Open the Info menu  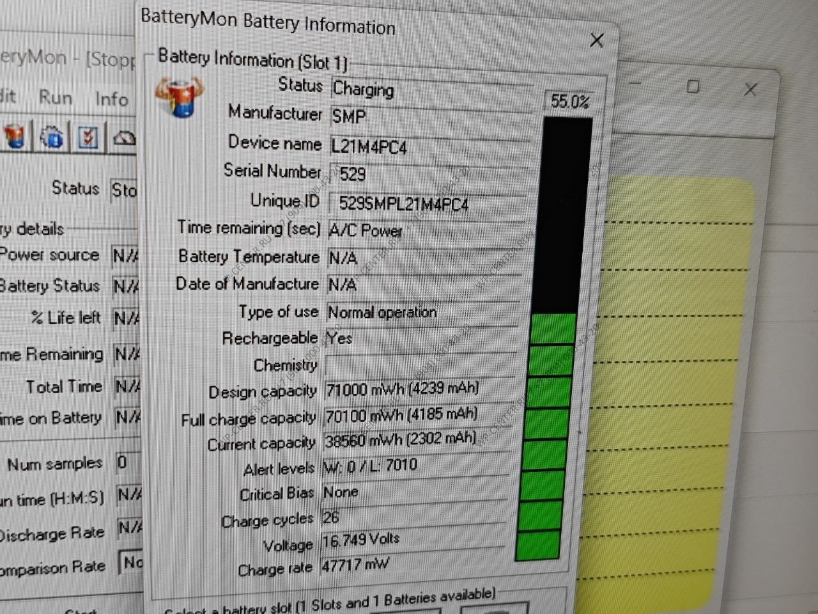click(x=111, y=99)
